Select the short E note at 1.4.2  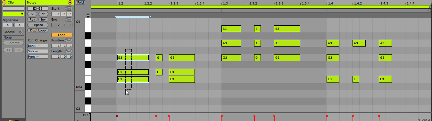click(x=356, y=79)
